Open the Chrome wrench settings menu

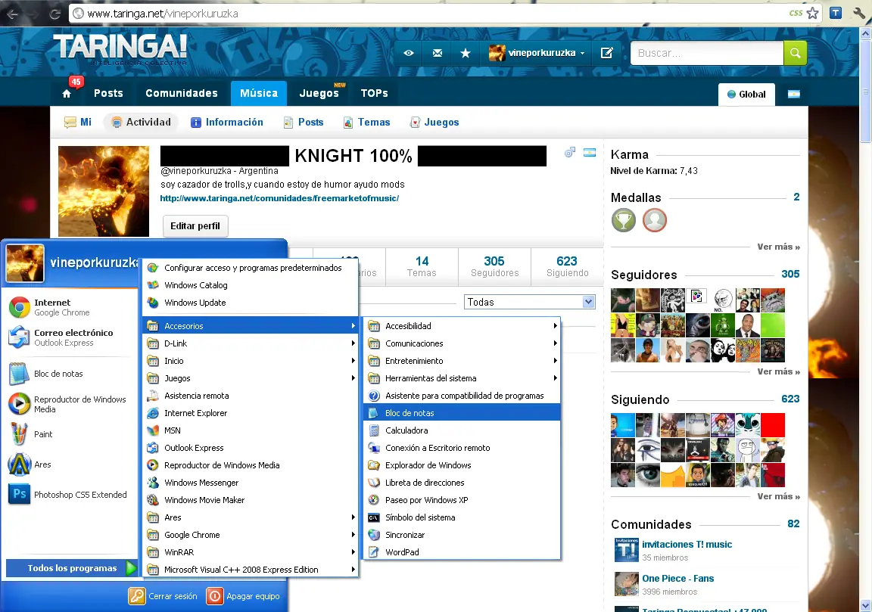click(859, 14)
